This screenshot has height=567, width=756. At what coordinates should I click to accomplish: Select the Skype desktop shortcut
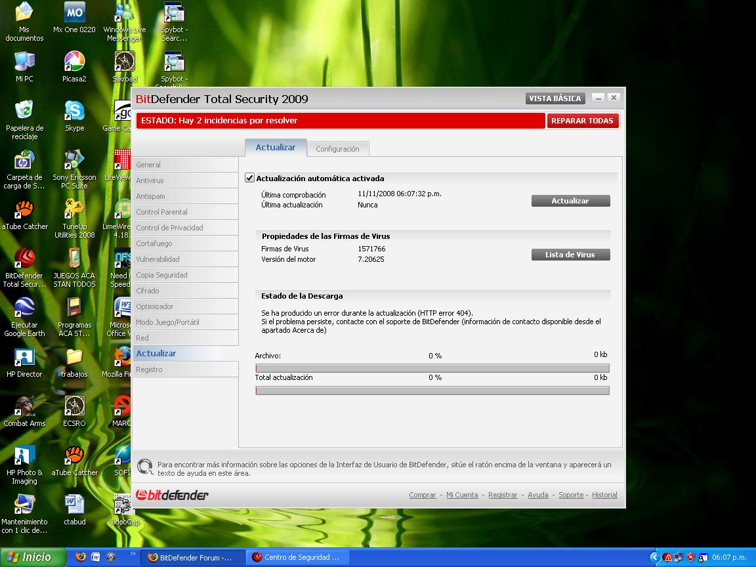[x=74, y=115]
